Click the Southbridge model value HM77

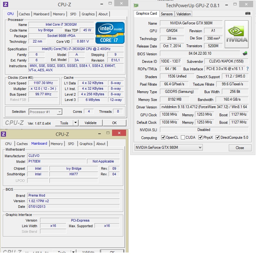point(74,174)
